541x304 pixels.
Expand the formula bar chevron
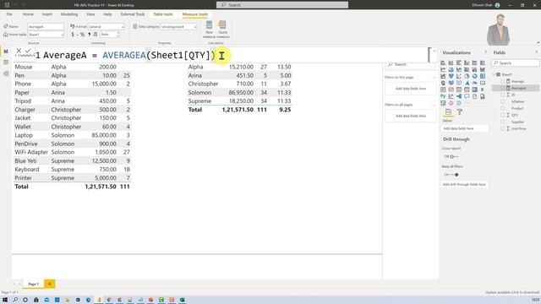tap(434, 52)
